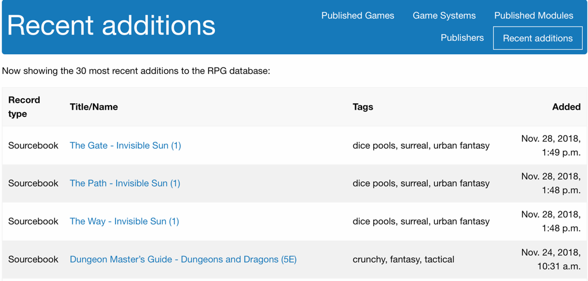Open The Gate - Invisible Sun link
Screen dimensions: 588x281
(x=125, y=145)
